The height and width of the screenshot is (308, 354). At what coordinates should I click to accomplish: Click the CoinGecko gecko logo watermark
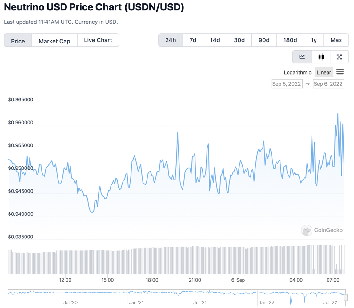coord(307,230)
